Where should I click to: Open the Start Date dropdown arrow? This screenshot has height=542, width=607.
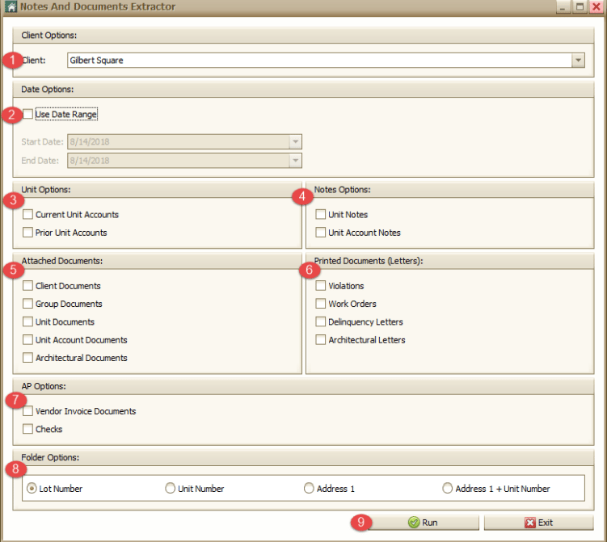(x=295, y=141)
